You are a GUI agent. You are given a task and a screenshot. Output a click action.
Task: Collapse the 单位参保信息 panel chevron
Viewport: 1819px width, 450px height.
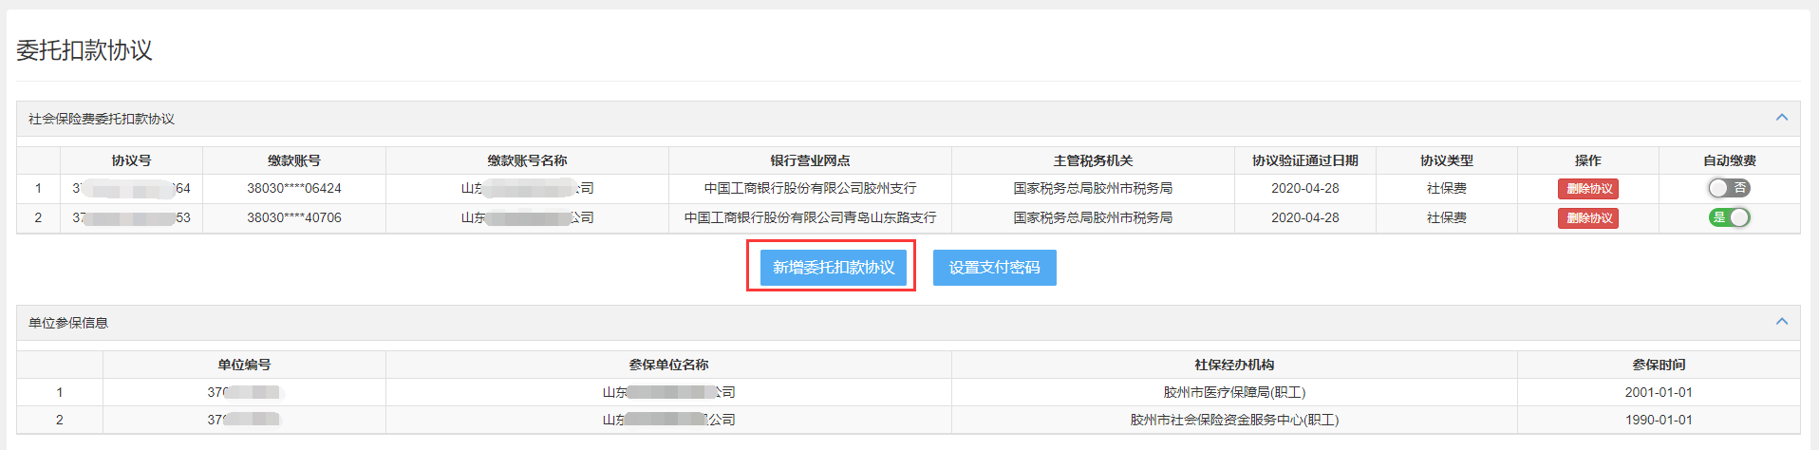coord(1781,322)
